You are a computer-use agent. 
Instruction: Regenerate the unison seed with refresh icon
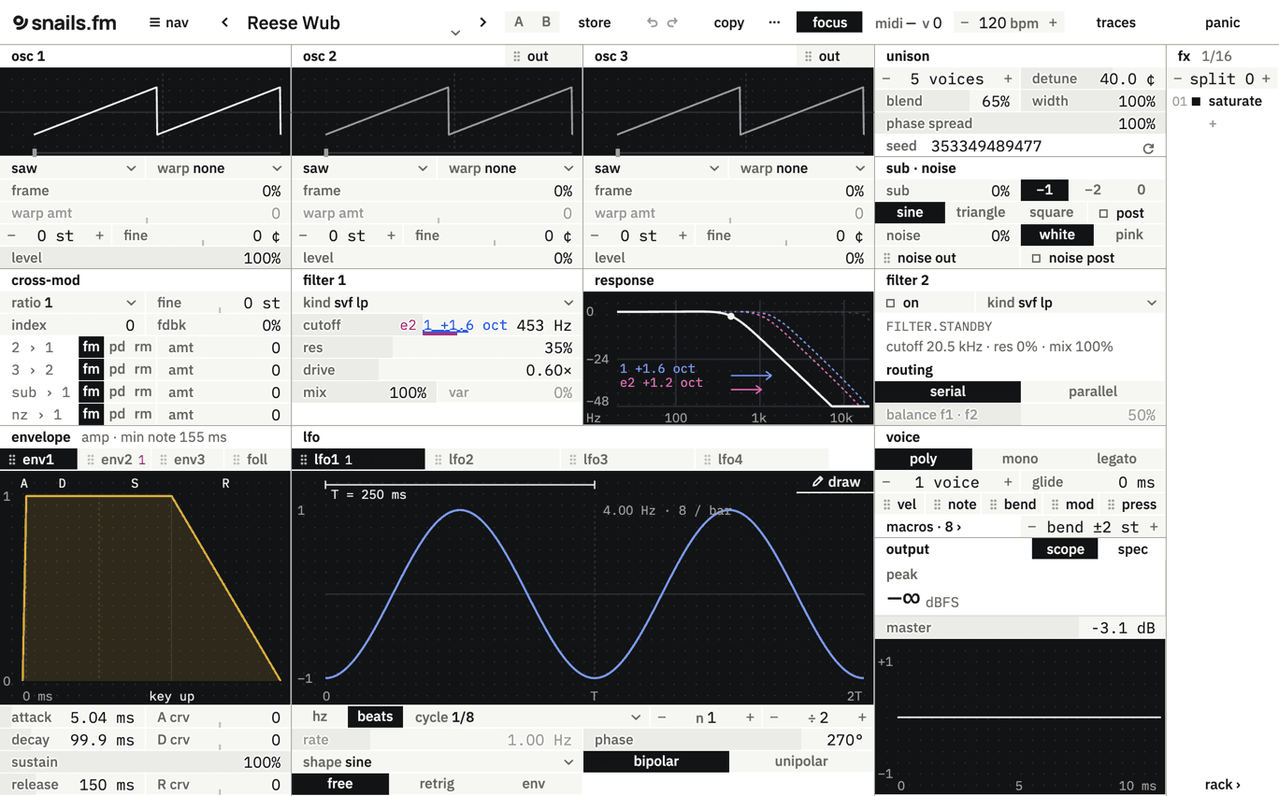pos(1148,147)
